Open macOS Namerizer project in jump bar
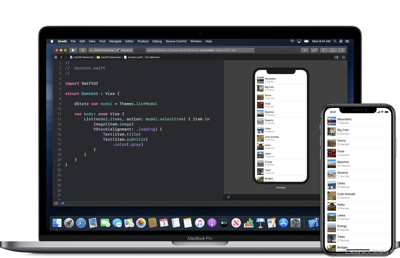 coord(82,57)
